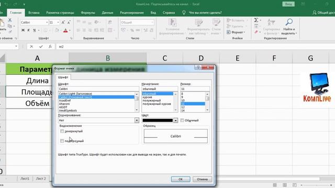Open the Разметка страницы ribbon tab

[x=60, y=13]
